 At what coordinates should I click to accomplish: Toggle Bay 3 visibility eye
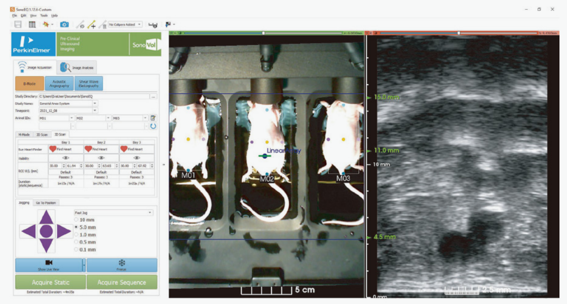click(136, 158)
